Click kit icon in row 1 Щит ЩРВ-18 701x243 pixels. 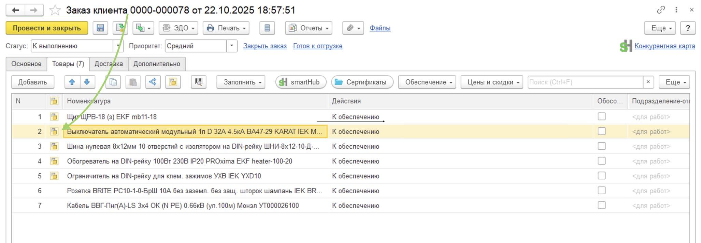click(x=54, y=117)
